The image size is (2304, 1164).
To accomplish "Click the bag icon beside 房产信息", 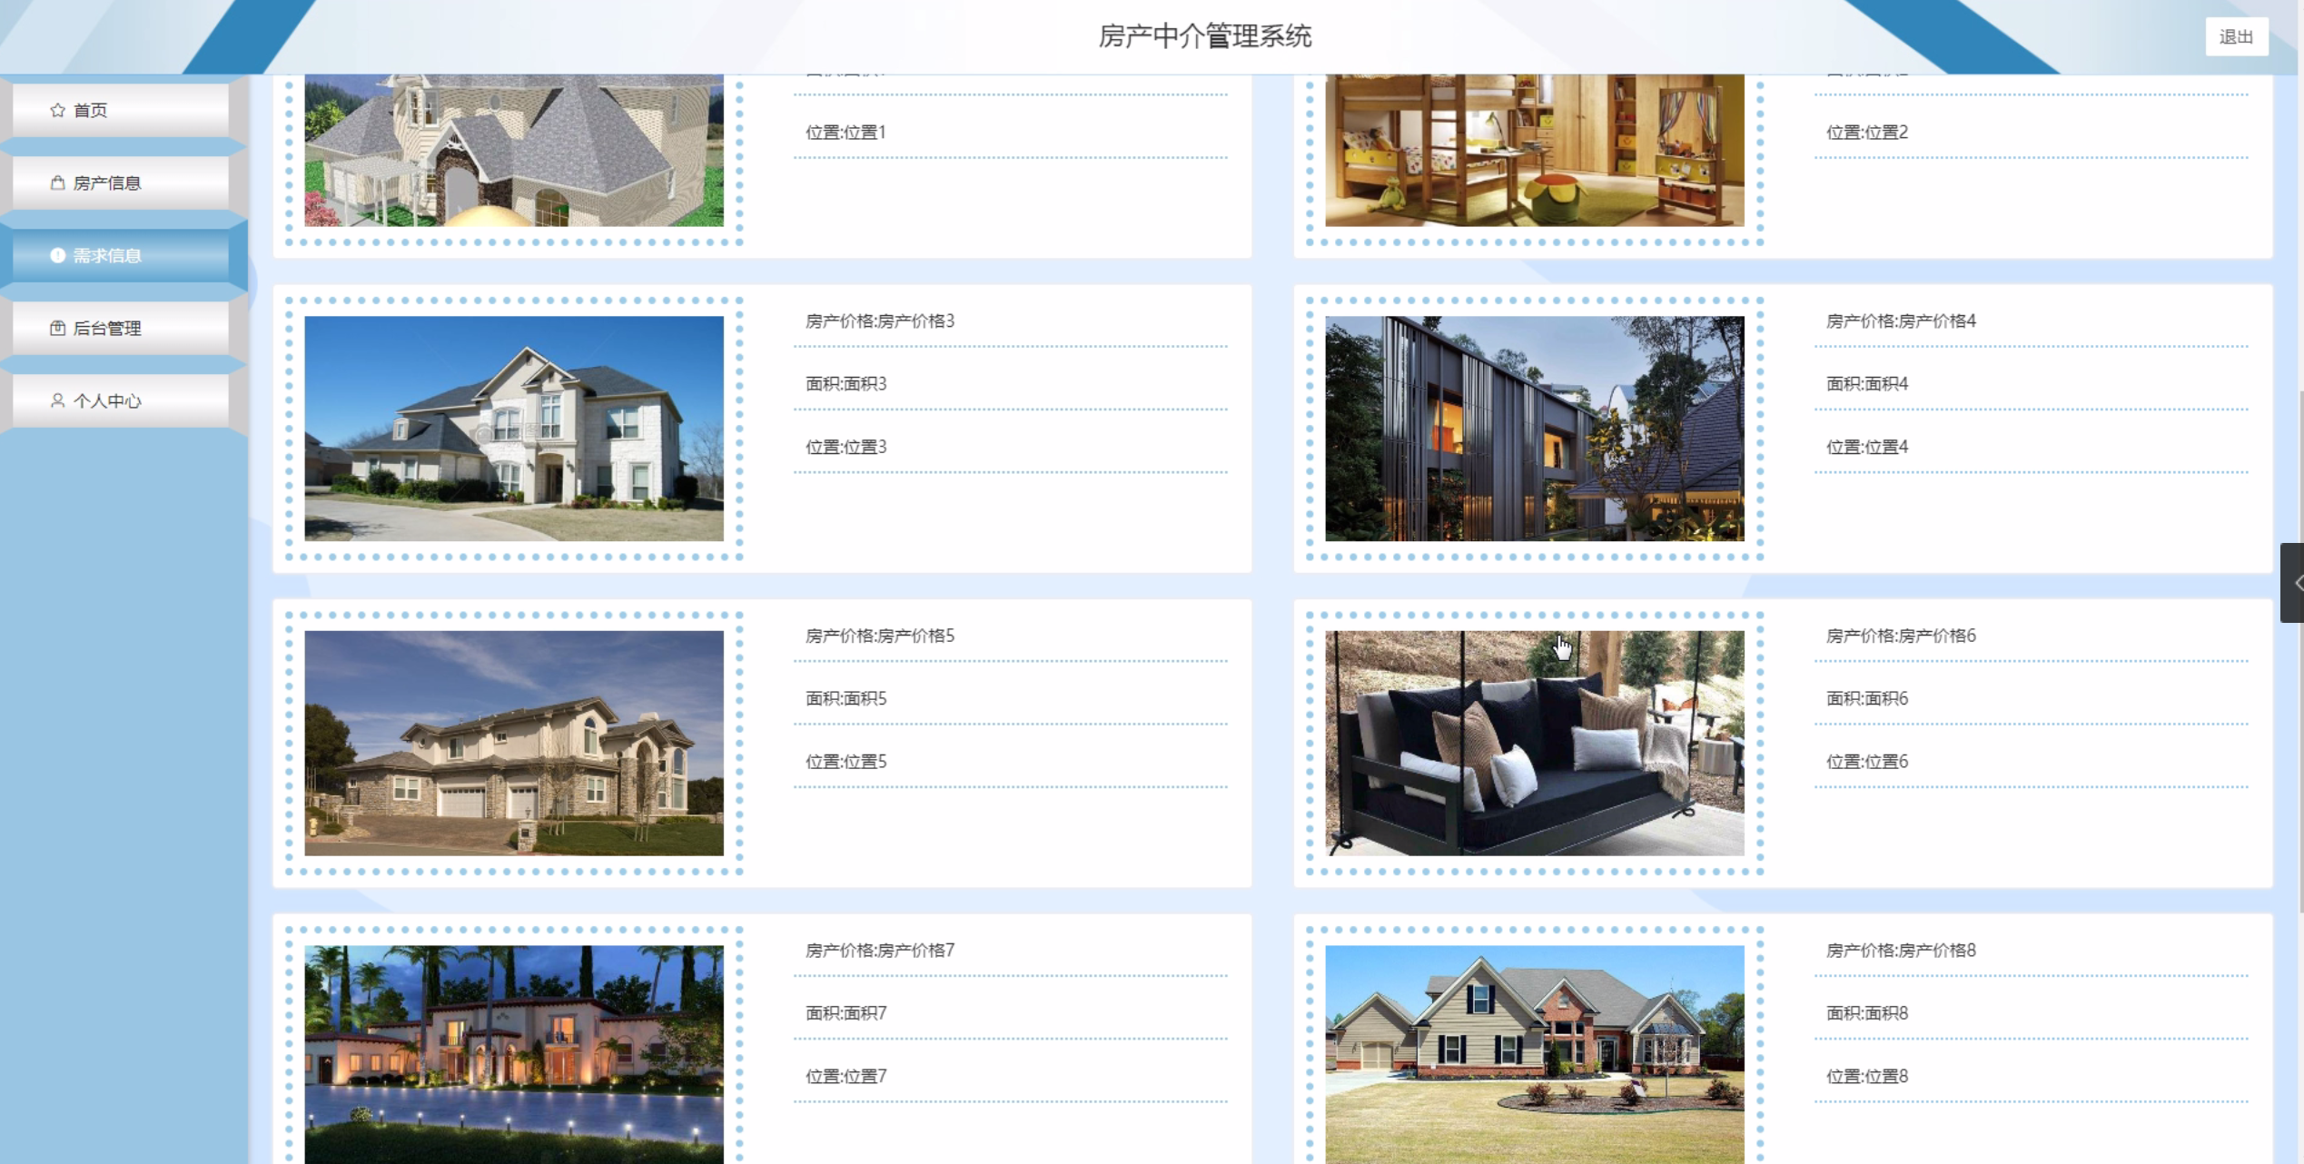I will click(57, 182).
